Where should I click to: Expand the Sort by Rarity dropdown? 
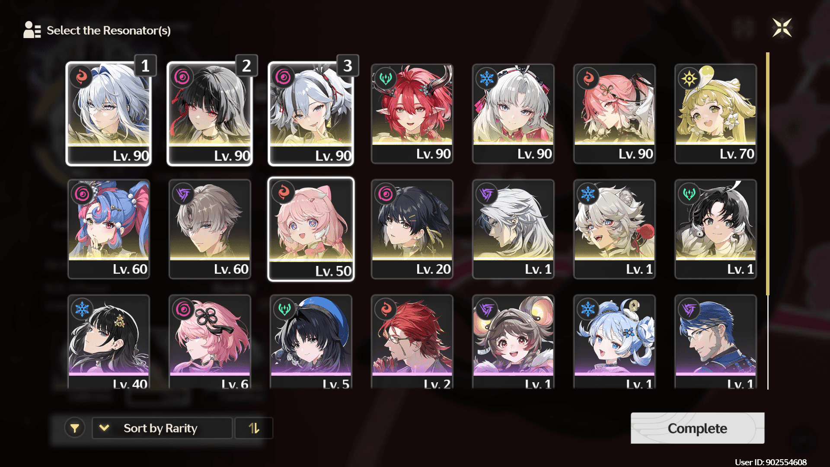(162, 428)
